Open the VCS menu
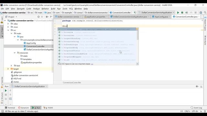Viewport: 207px width, 116px height. point(71,9)
